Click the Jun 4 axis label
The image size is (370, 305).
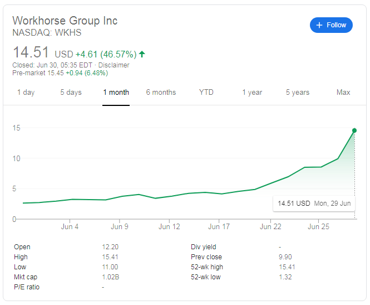point(70,227)
